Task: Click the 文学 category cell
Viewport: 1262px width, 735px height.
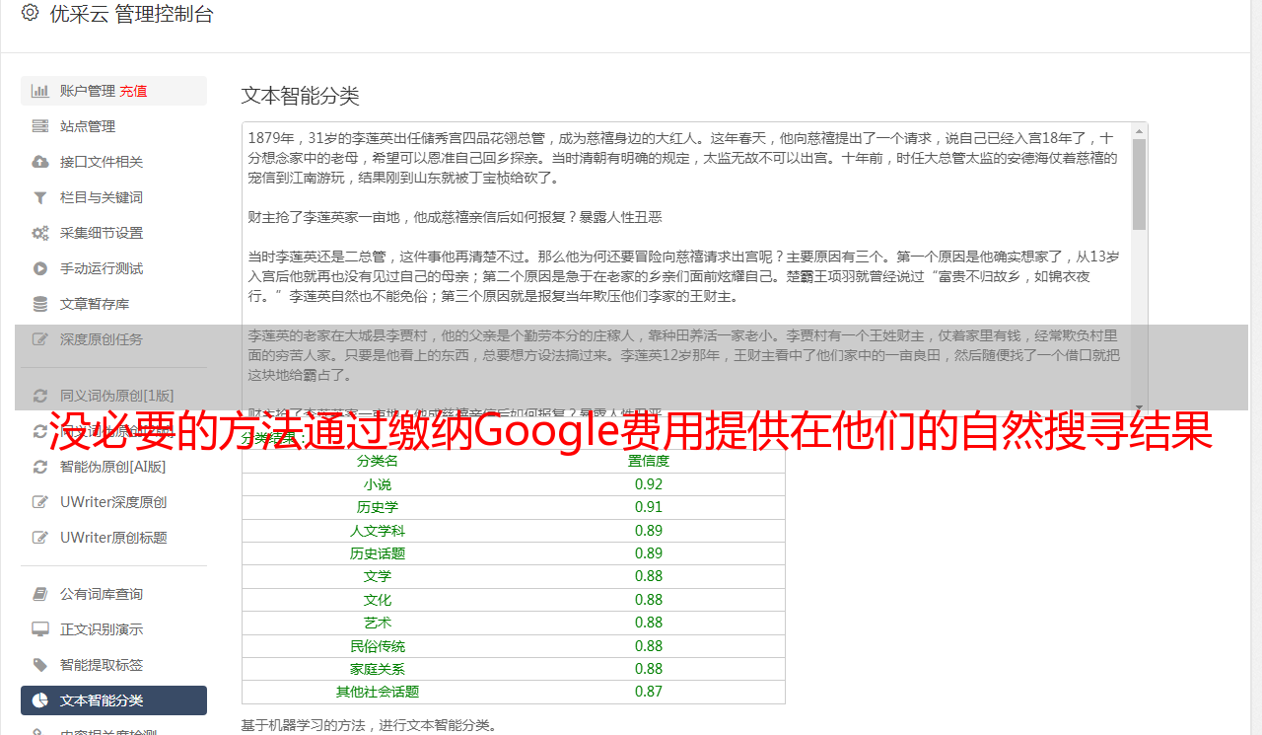Action: pos(378,576)
